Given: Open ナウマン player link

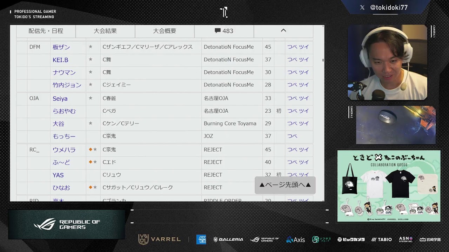Looking at the screenshot, I should pyautogui.click(x=64, y=72).
